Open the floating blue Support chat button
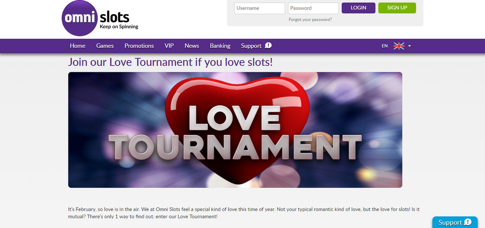This screenshot has height=228, width=485. pyautogui.click(x=455, y=222)
